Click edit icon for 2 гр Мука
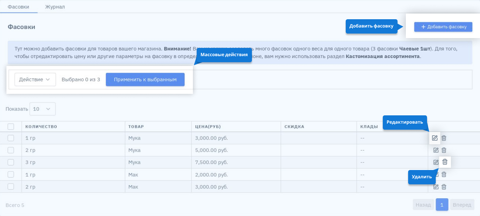The height and width of the screenshot is (216, 480). point(436,150)
